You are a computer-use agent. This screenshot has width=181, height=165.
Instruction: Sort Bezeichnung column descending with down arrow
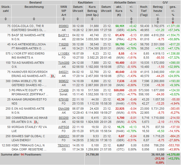[34, 20]
